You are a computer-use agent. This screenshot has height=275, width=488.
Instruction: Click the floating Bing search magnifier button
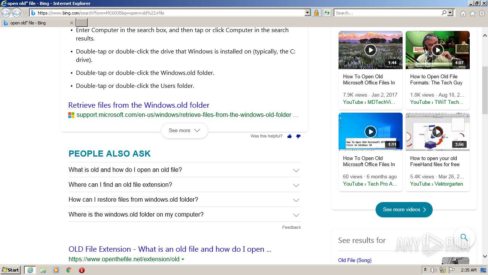[464, 237]
